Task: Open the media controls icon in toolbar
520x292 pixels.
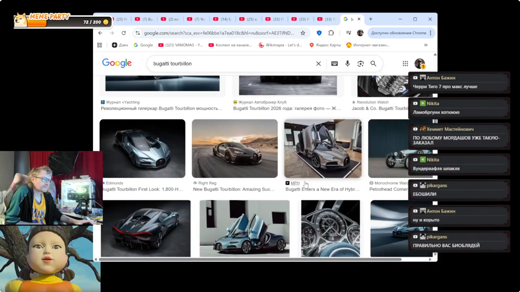Action: [x=349, y=33]
